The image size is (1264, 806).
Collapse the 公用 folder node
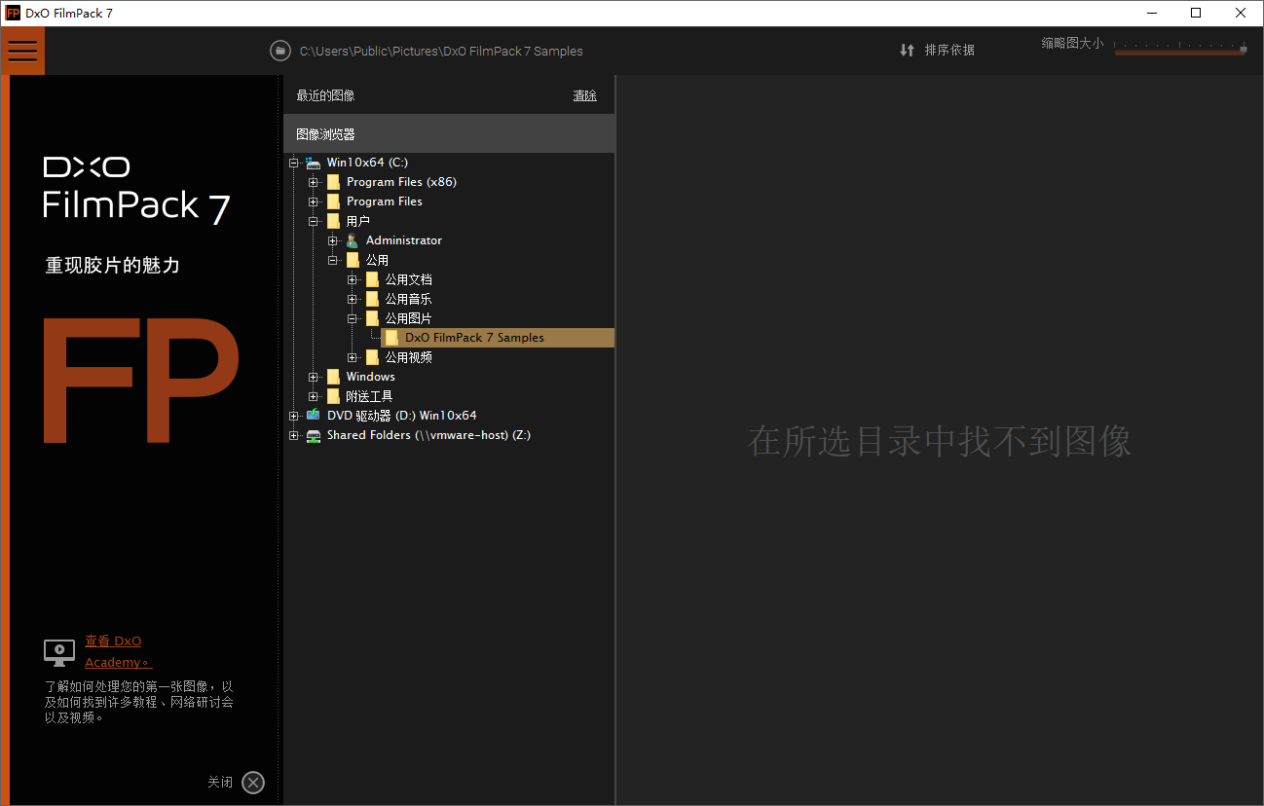(x=332, y=260)
